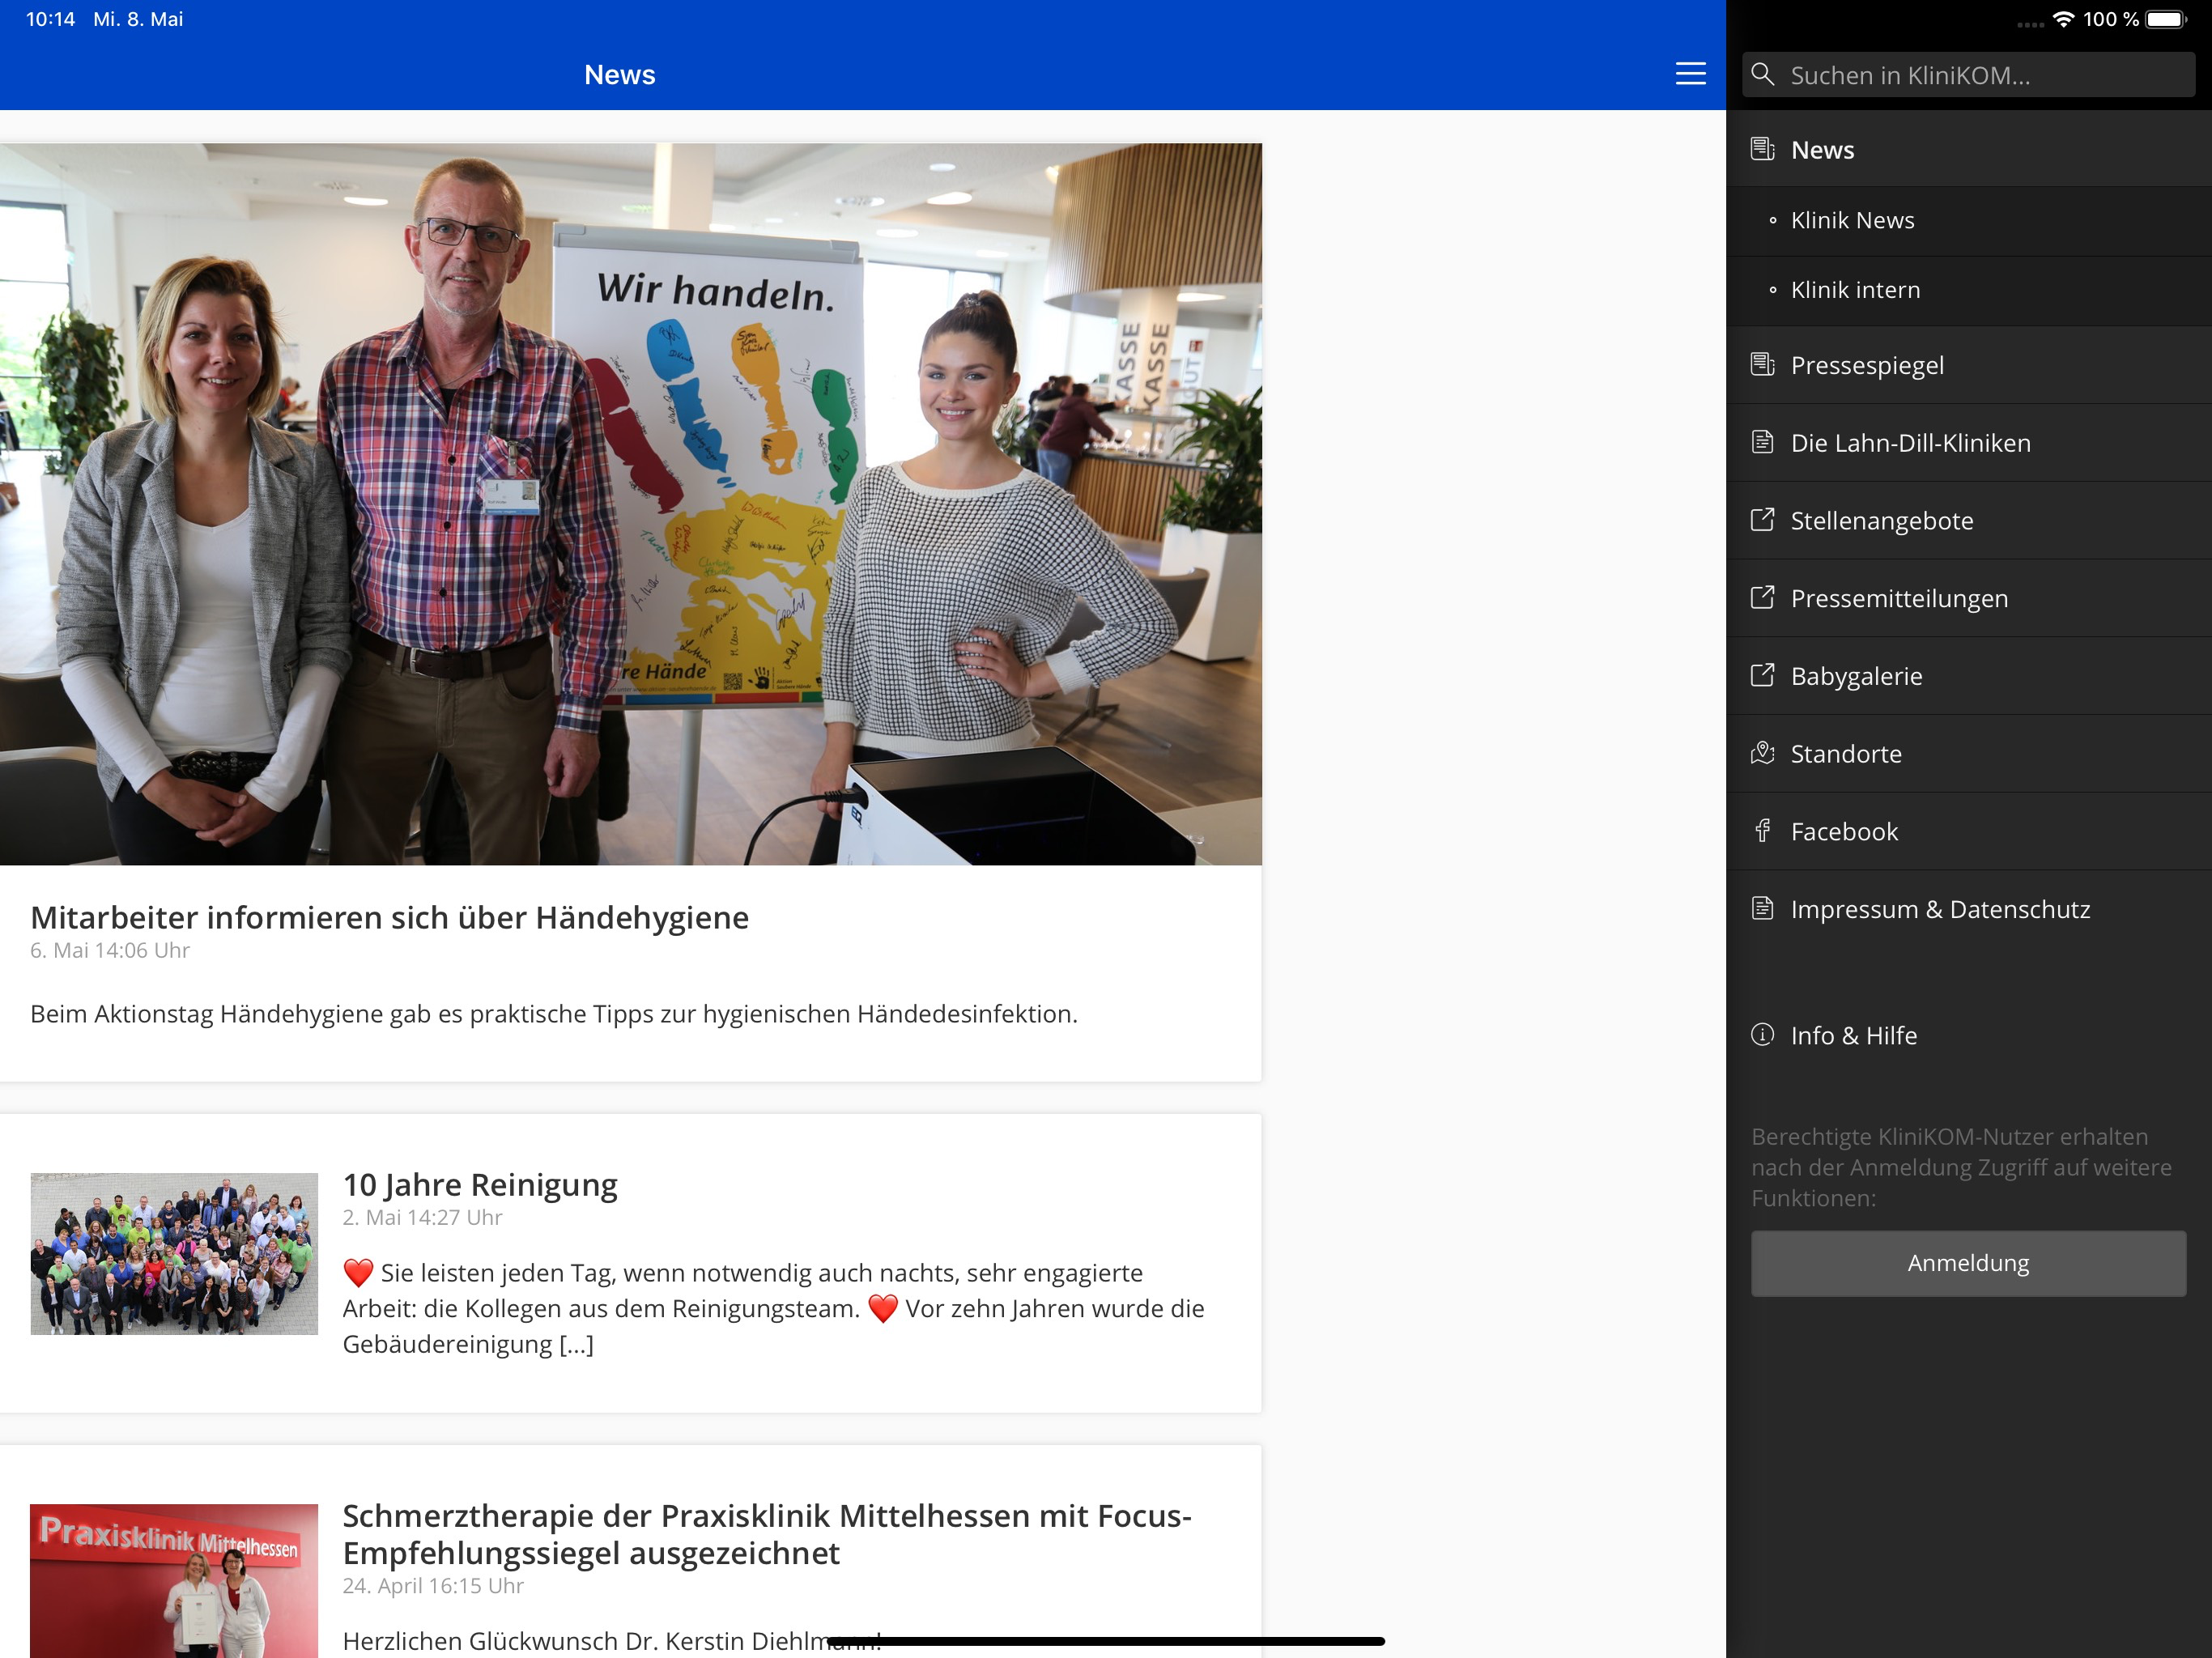
Task: Open the 10 Jahre Reinigung article headline
Action: point(480,1185)
